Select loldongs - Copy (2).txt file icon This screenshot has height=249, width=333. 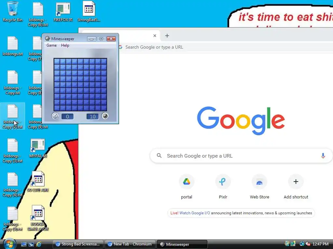(x=13, y=116)
